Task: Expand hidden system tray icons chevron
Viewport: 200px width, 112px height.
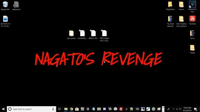Action: (173, 109)
